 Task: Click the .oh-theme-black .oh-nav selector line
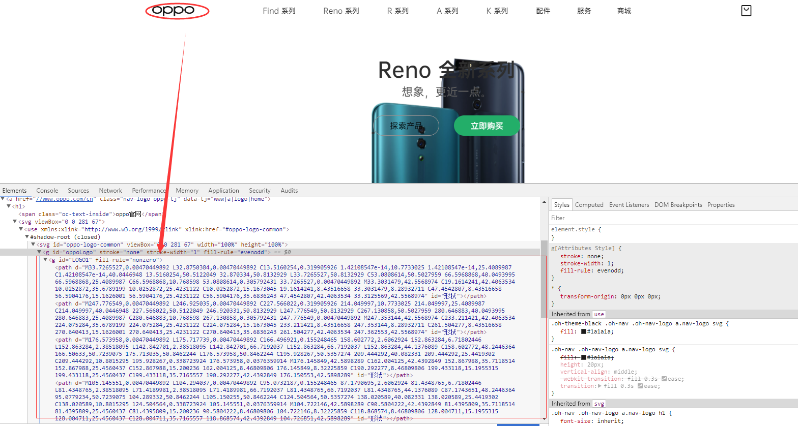pyautogui.click(x=640, y=323)
